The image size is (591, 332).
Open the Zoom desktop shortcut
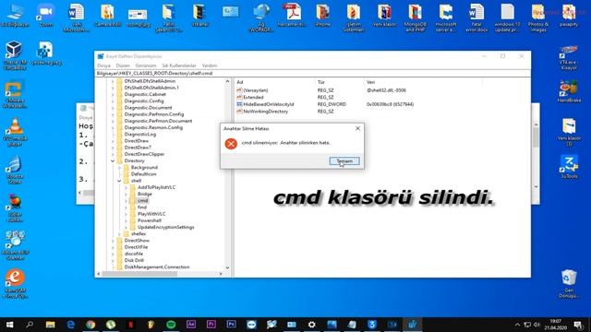click(46, 16)
